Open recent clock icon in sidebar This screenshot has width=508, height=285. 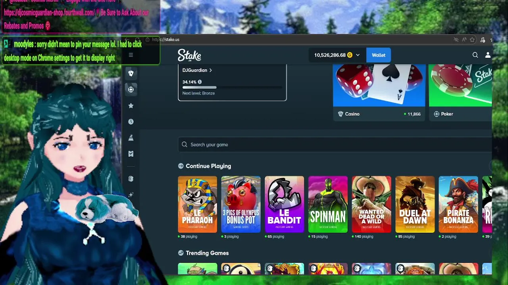pos(131,122)
